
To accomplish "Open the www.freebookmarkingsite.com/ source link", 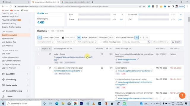I will pos(67,71).
